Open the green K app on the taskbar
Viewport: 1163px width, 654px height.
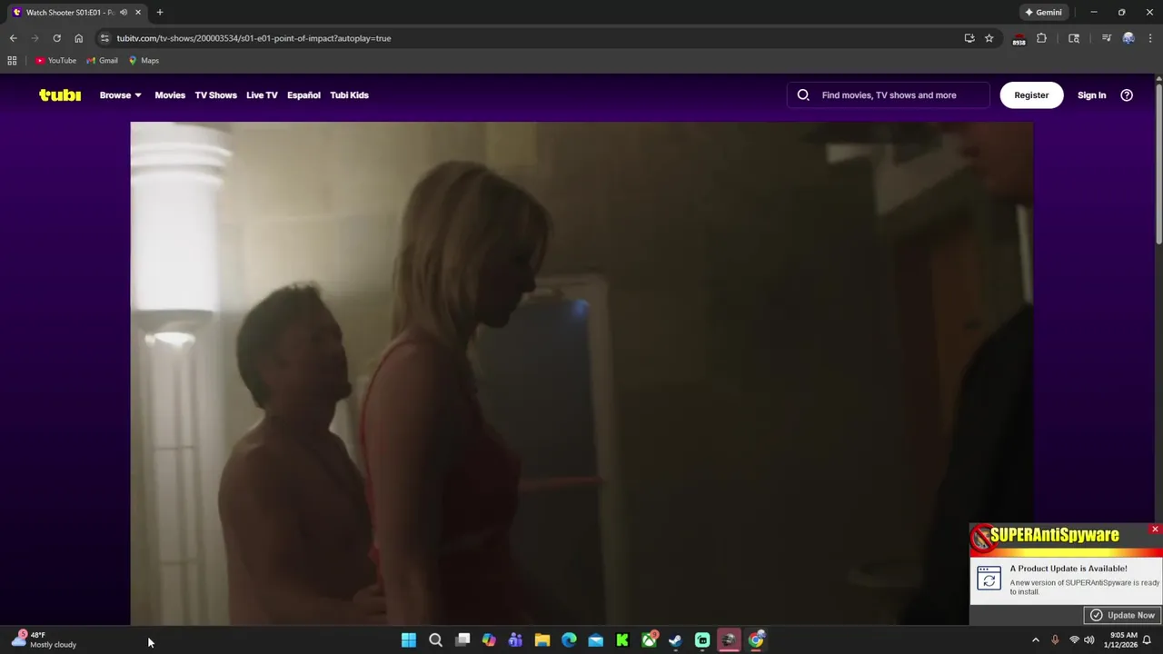click(x=622, y=640)
